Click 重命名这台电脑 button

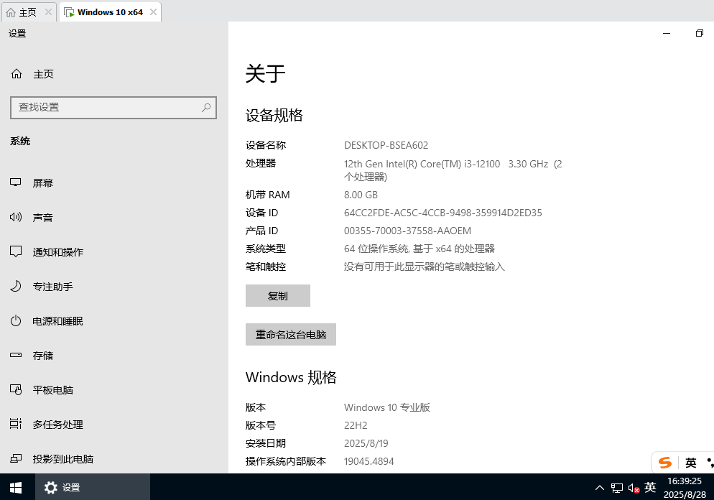pyautogui.click(x=290, y=334)
